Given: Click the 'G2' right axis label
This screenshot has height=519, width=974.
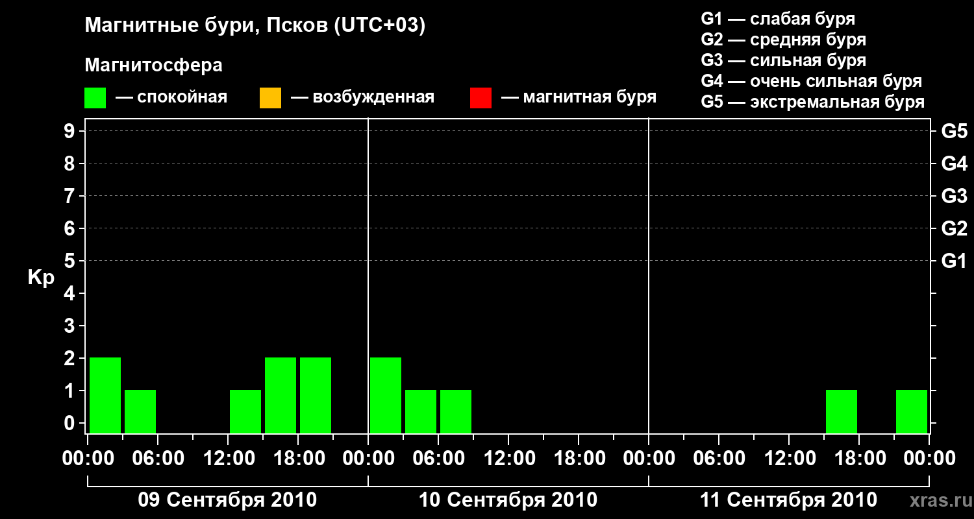Looking at the screenshot, I should click(x=955, y=228).
